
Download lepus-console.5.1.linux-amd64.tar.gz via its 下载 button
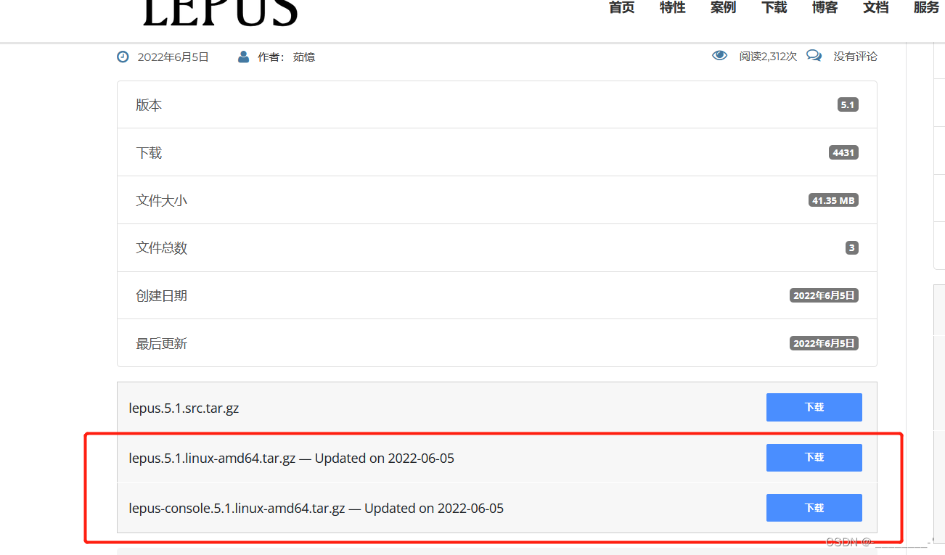pyautogui.click(x=814, y=508)
